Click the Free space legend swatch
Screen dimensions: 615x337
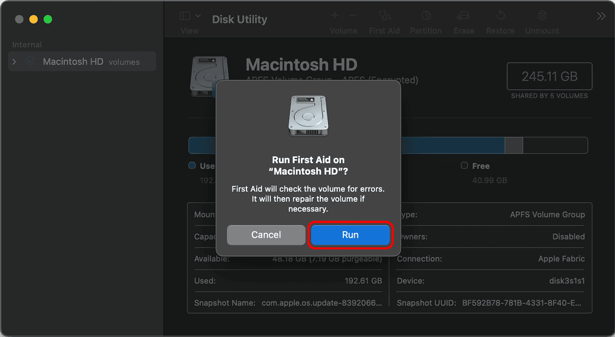(x=464, y=165)
